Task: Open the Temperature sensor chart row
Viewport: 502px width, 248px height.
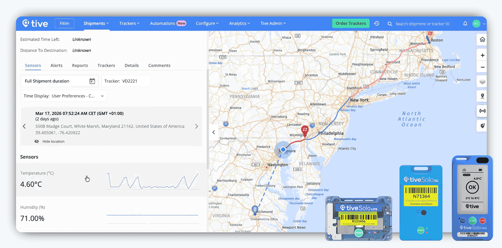Action: click(112, 180)
